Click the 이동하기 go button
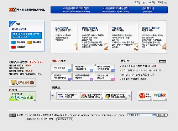This screenshot has height=131, width=178. [162, 115]
